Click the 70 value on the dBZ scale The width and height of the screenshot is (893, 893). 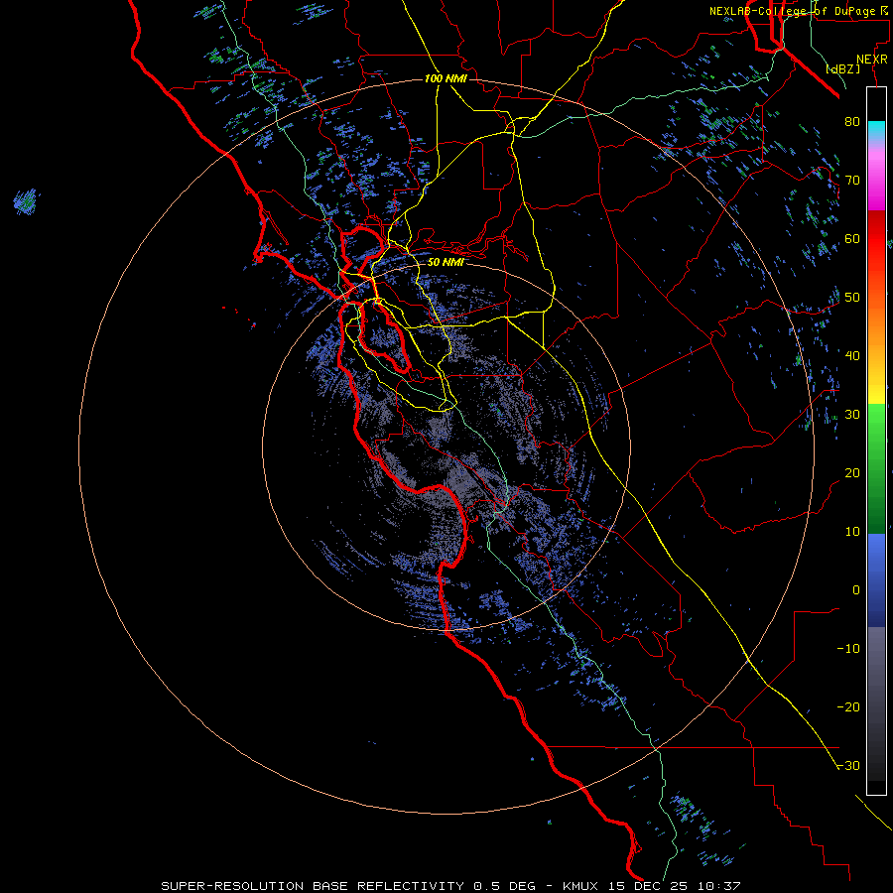[x=852, y=180]
